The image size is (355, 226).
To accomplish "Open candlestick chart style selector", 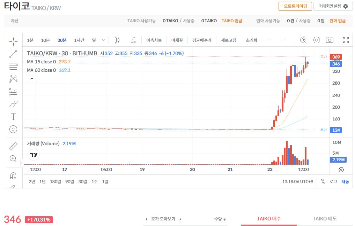I will click(x=117, y=40).
